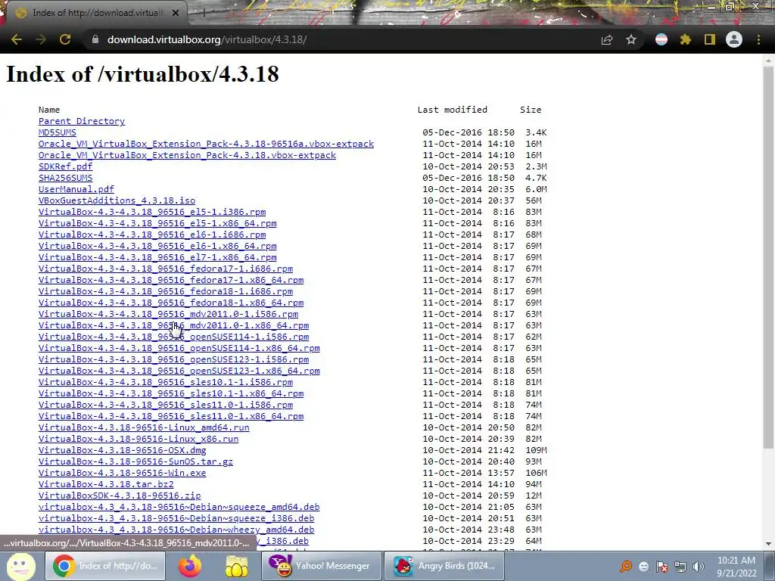Download VBoxGuestAdditions_4.3.18.iso

(117, 200)
